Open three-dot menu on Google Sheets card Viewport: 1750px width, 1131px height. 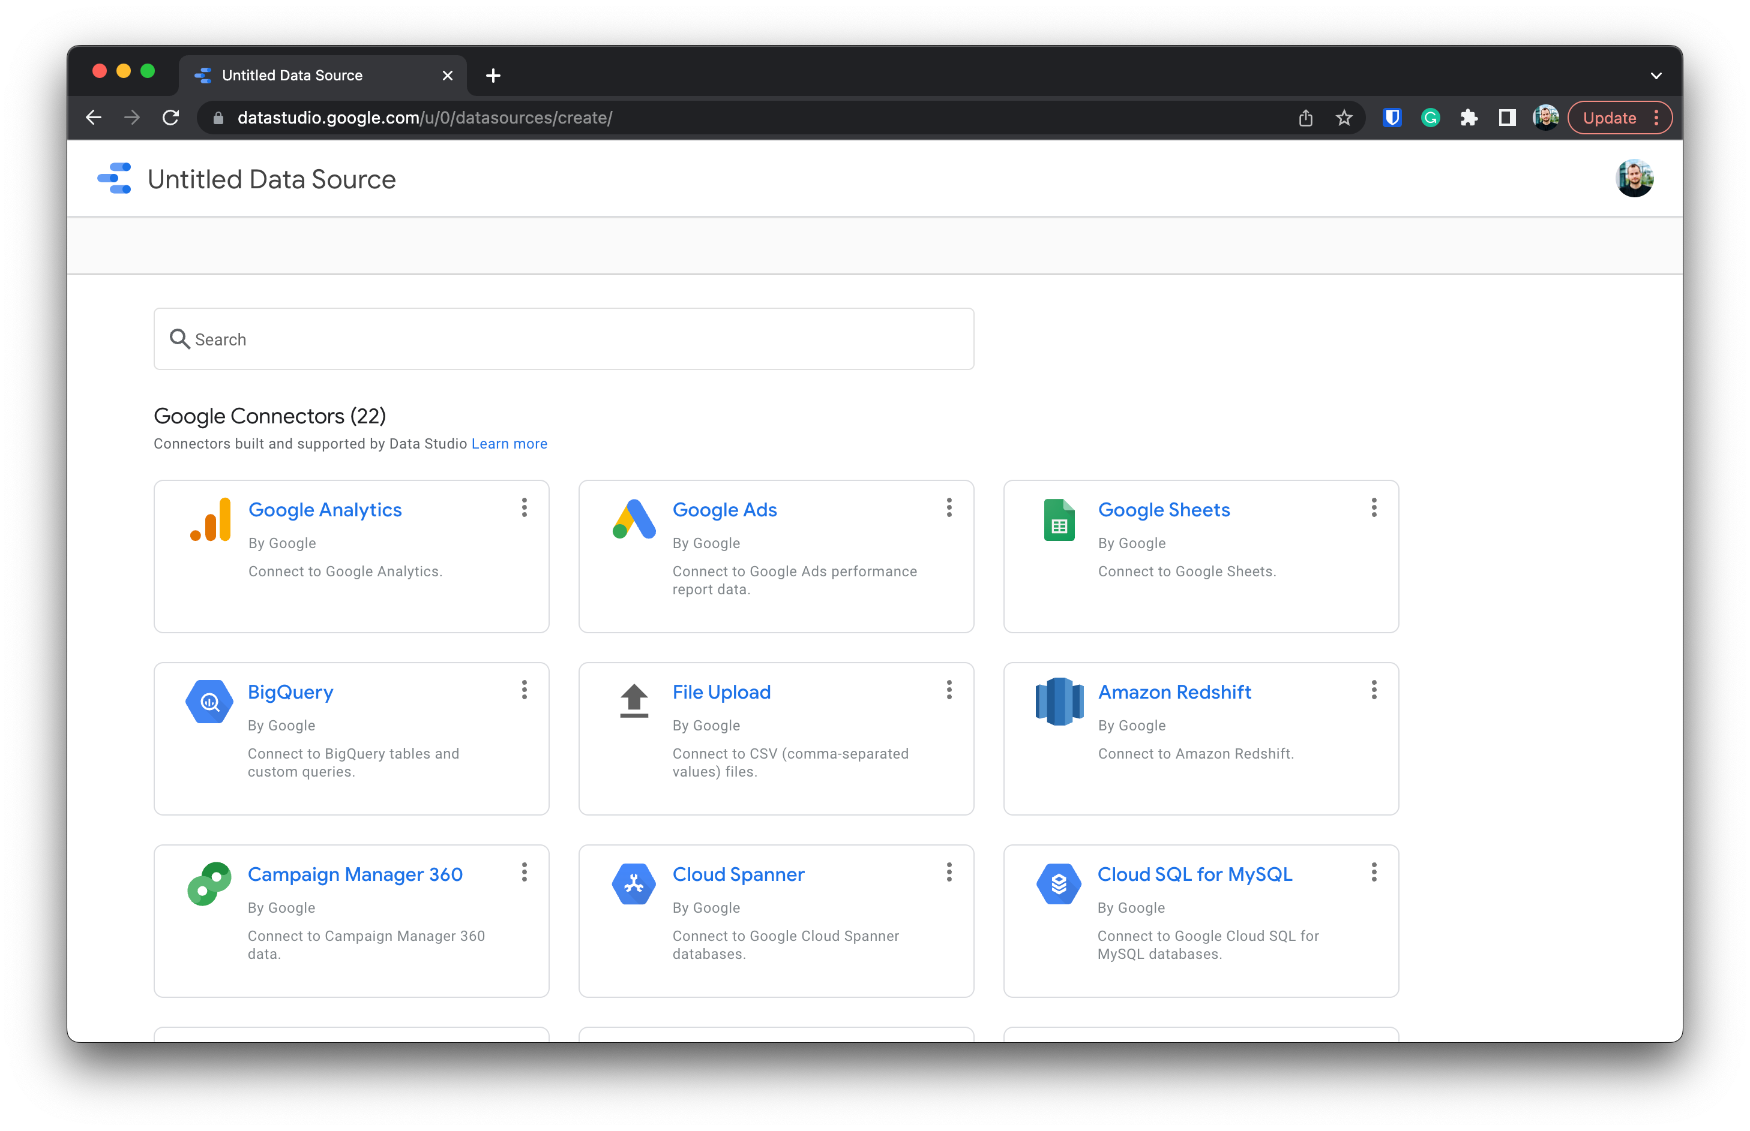[1373, 507]
